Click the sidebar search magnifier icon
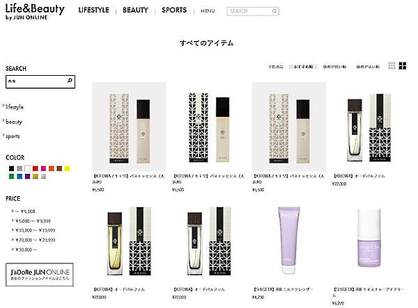418x308 pixels. (70, 81)
